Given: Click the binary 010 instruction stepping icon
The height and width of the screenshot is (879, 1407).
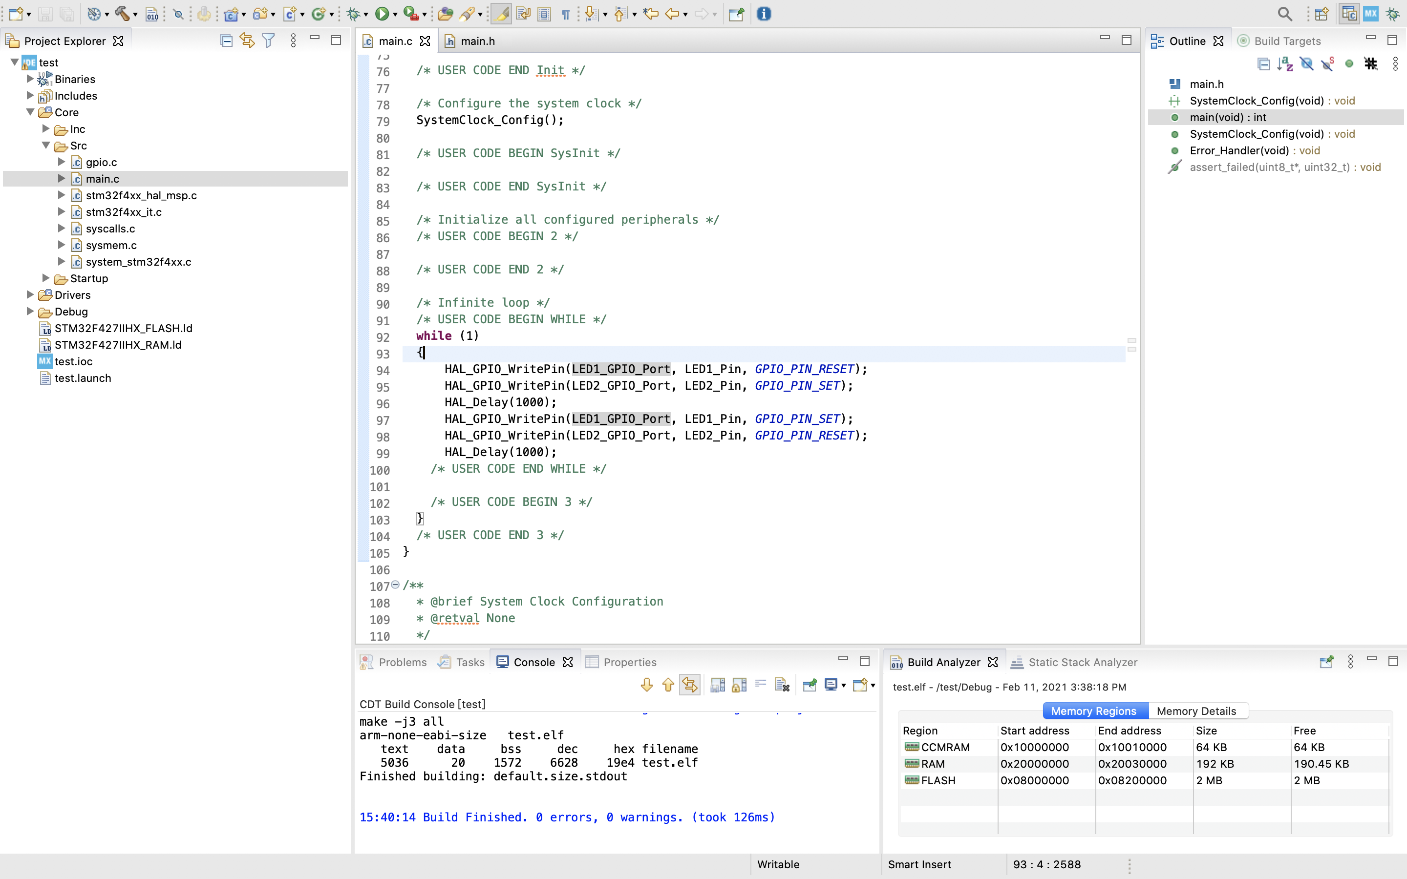Looking at the screenshot, I should (152, 13).
